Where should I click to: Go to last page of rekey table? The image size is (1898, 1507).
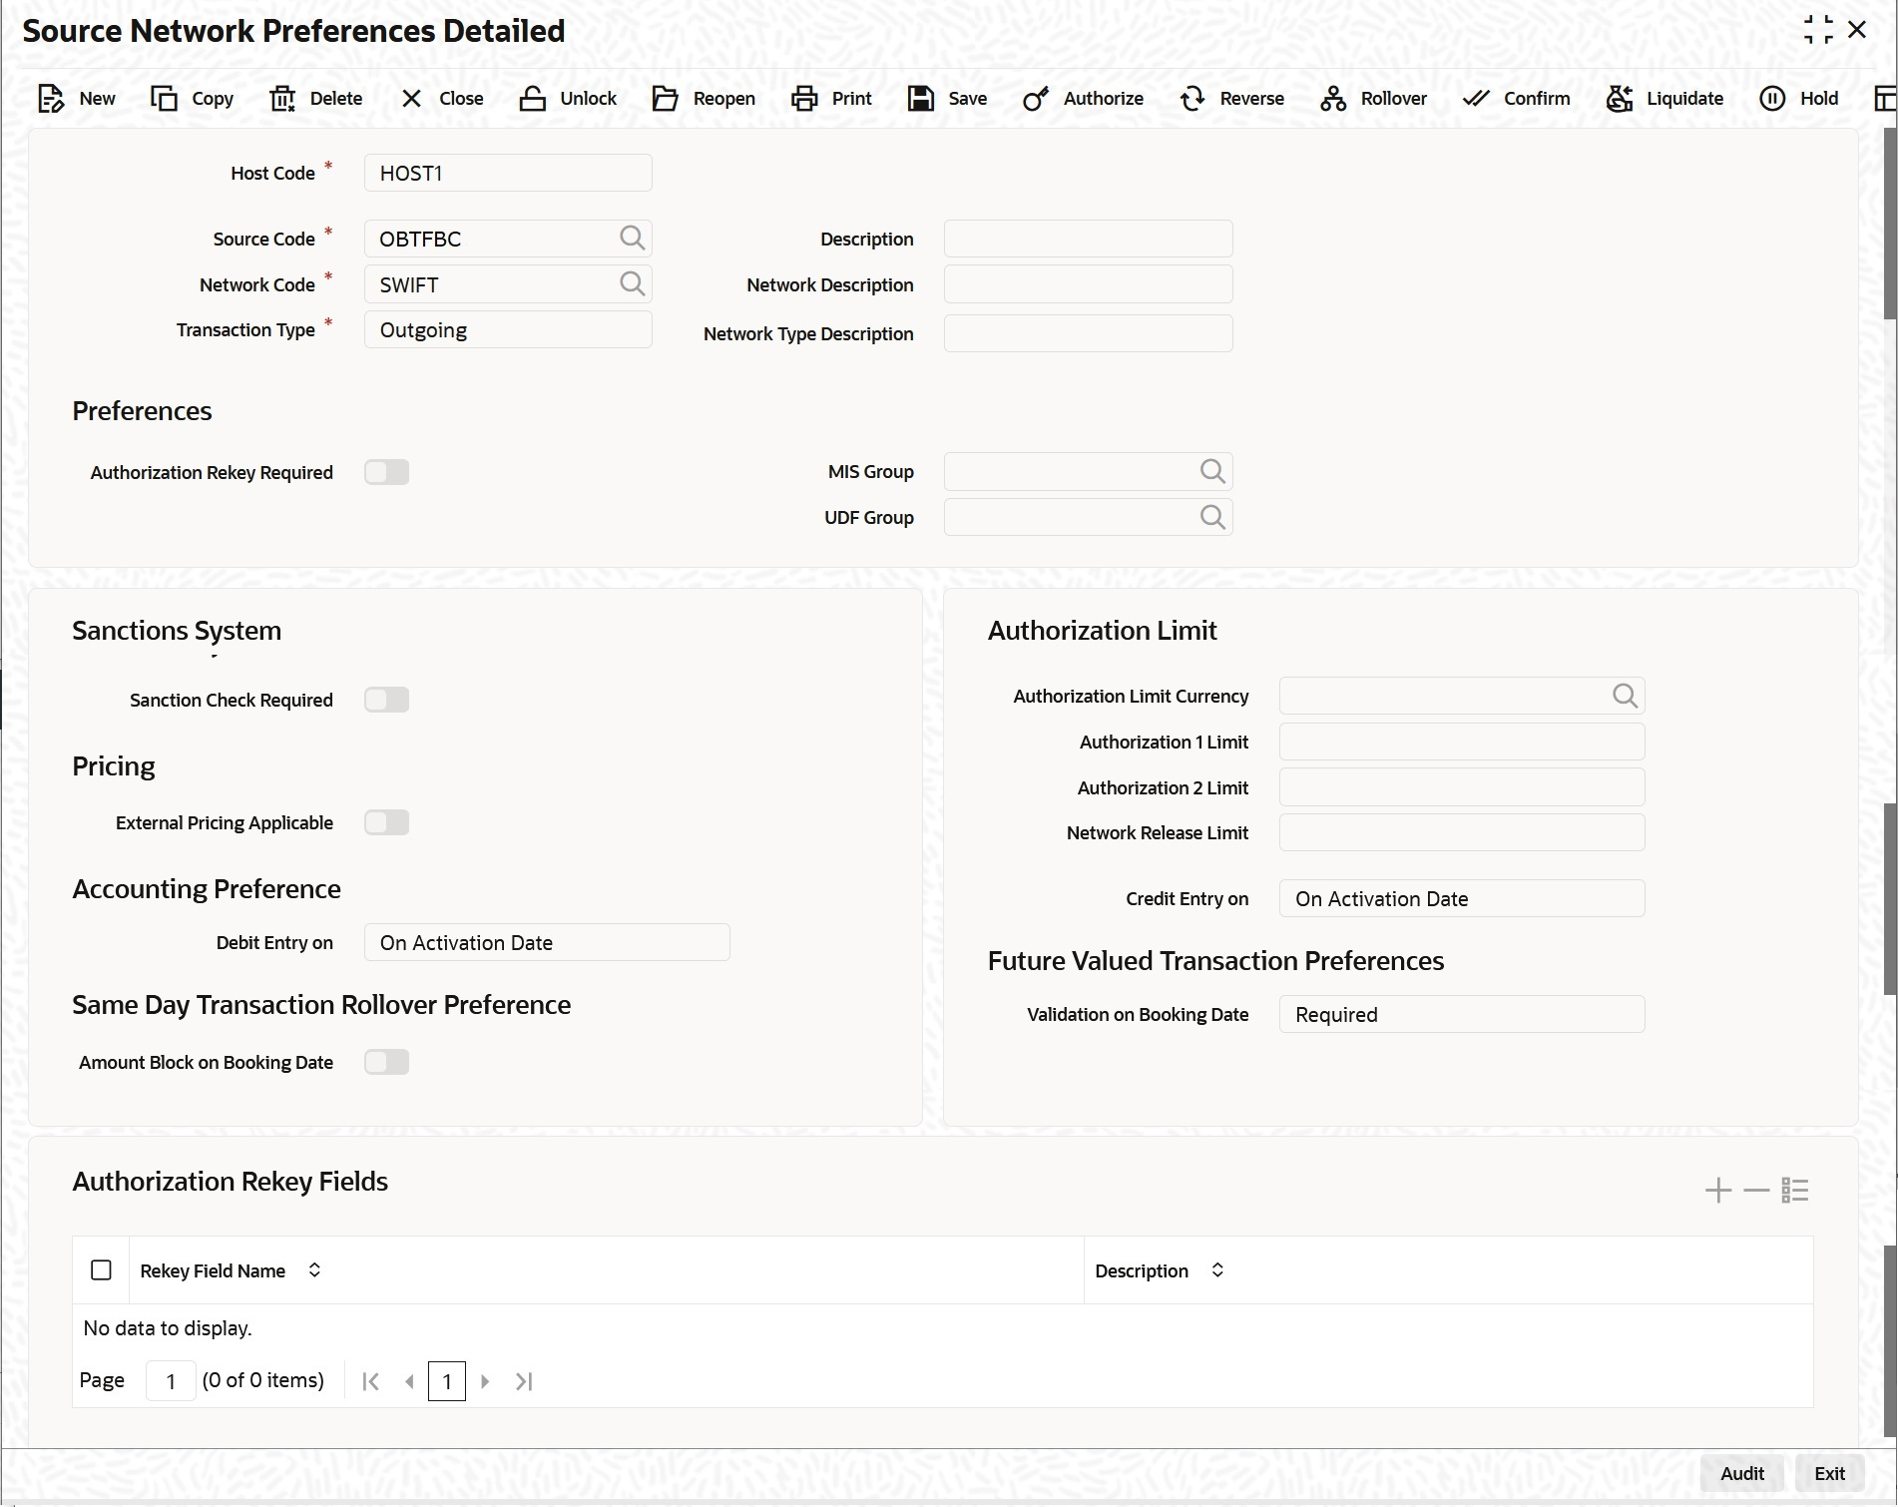click(524, 1381)
